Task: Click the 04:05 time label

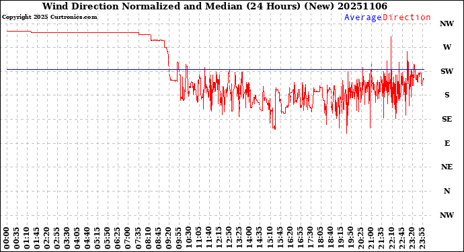Action: (77, 239)
